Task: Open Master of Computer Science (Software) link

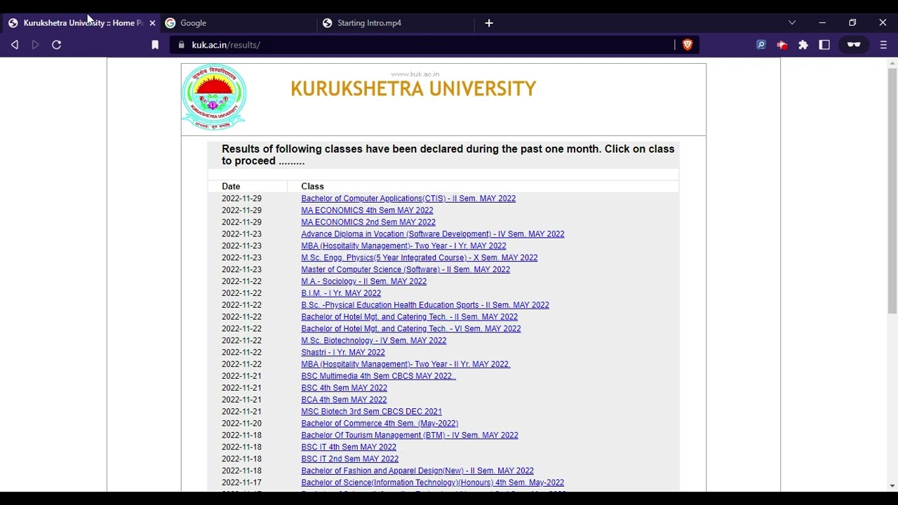Action: coord(406,270)
